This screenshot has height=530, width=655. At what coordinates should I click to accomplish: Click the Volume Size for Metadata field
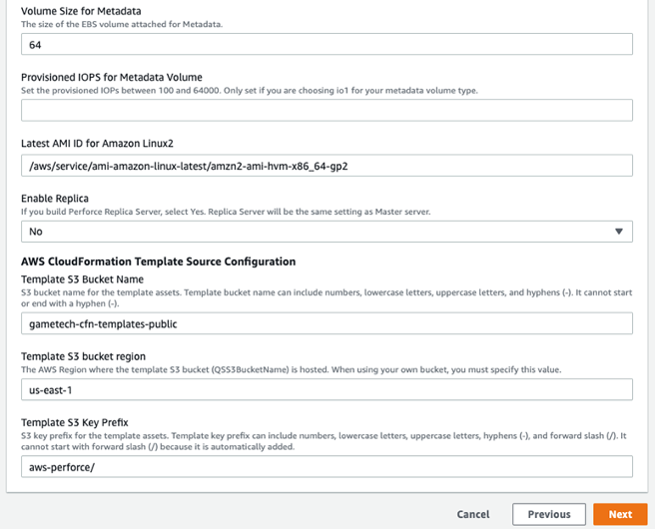click(x=327, y=45)
